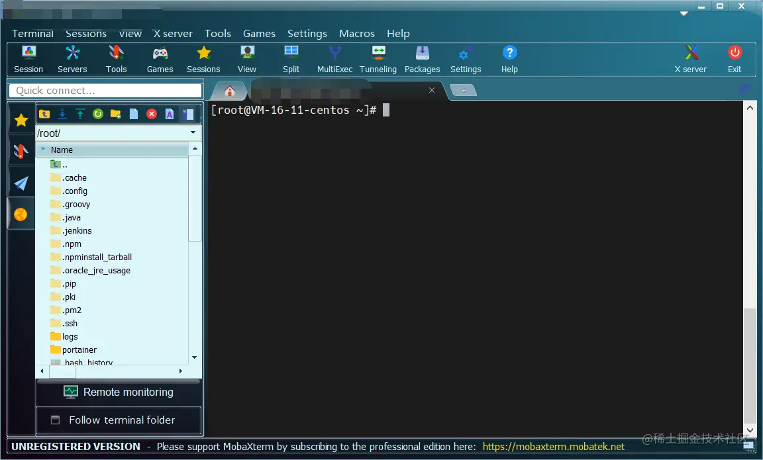Select the .oracle_jre_usage folder
Screen dimensions: 763x460
(91, 270)
